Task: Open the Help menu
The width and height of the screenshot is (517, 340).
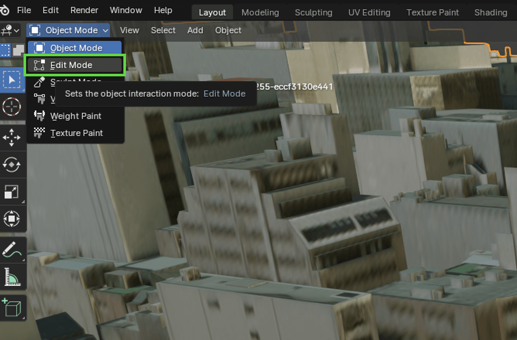Action: 163,10
